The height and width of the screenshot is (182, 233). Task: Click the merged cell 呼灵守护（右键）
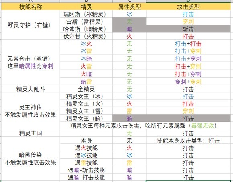click(x=31, y=25)
